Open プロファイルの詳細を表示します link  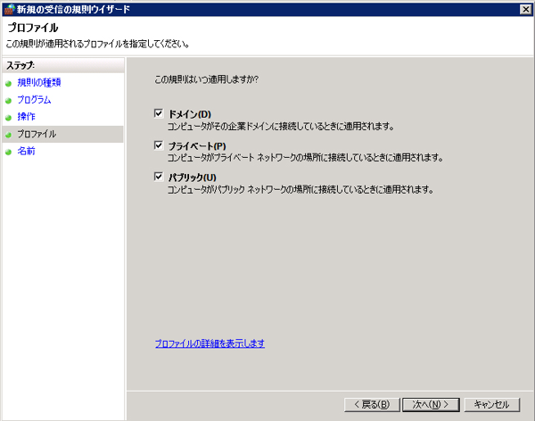coord(210,343)
